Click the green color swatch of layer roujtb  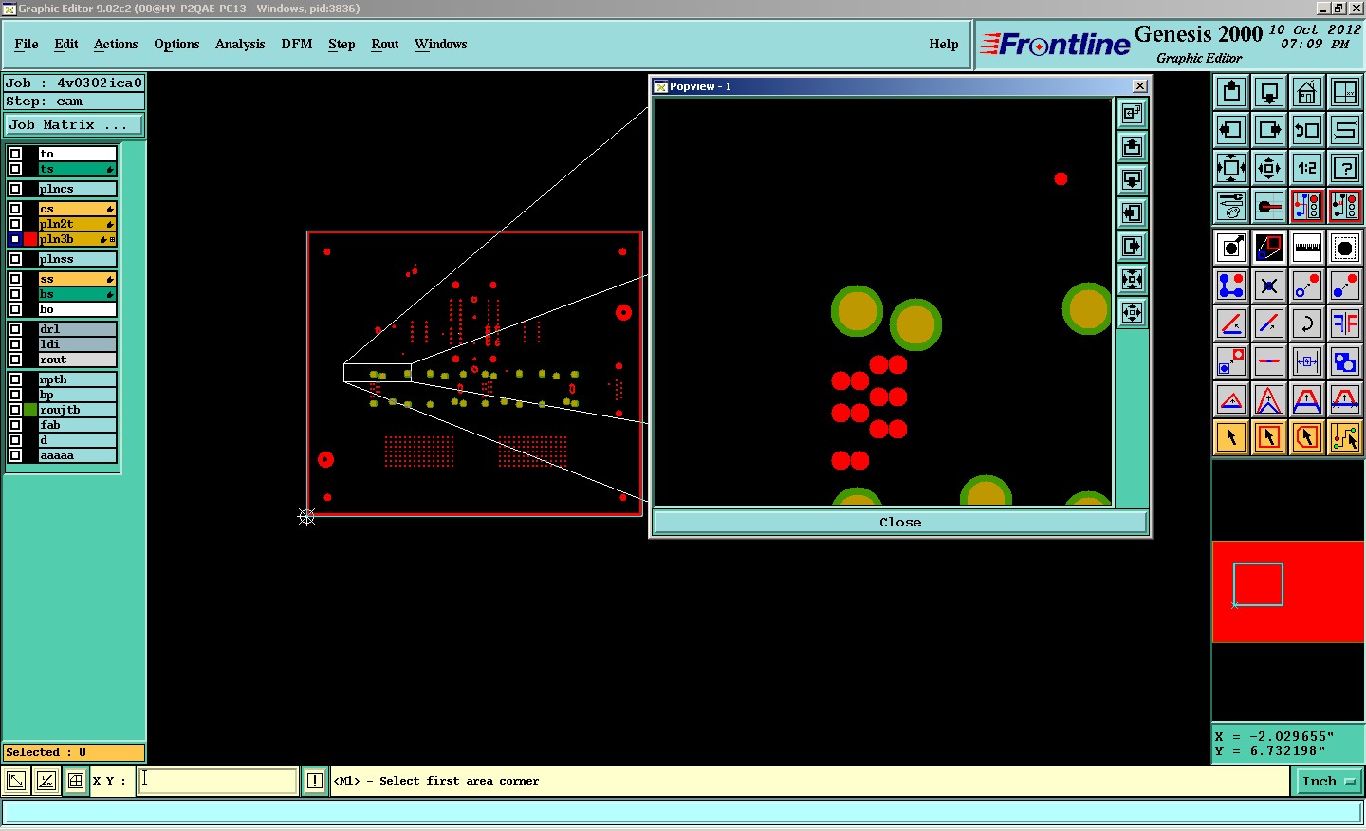(30, 410)
